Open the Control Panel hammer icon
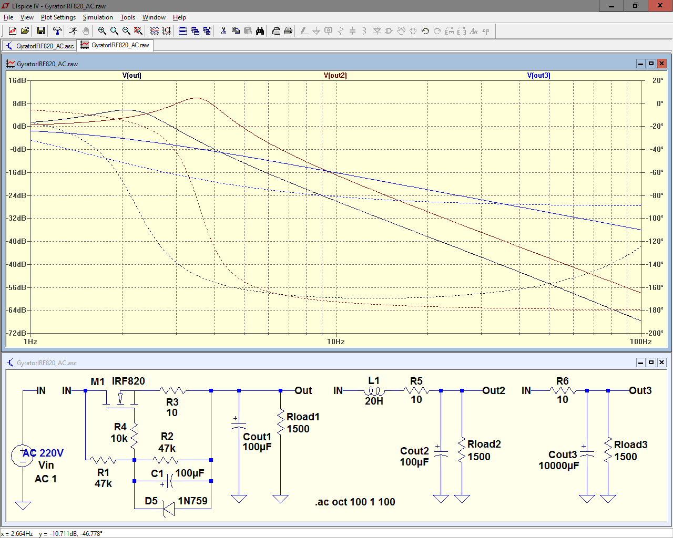673x538 pixels. point(57,31)
